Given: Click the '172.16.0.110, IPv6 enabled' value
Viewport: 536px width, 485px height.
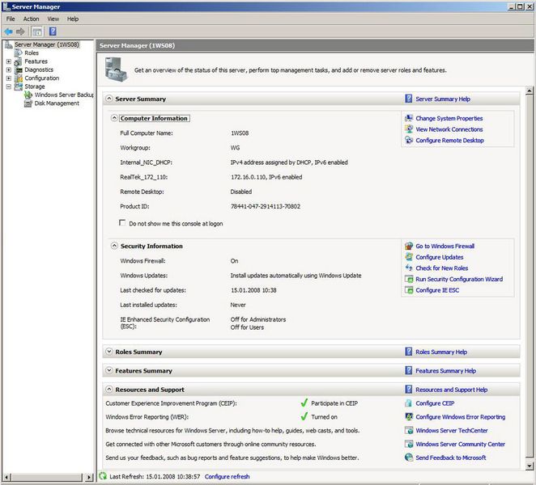Looking at the screenshot, I should pyautogui.click(x=266, y=177).
